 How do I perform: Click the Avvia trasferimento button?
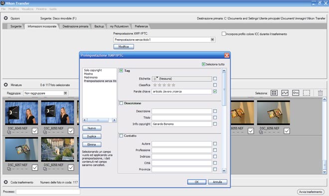[311, 192]
